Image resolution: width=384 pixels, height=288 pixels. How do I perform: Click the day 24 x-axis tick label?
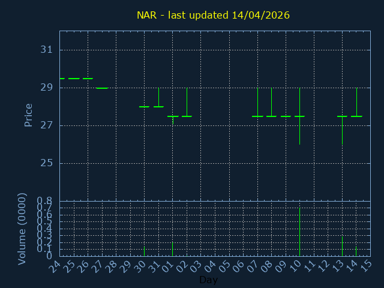pyautogui.click(x=55, y=265)
